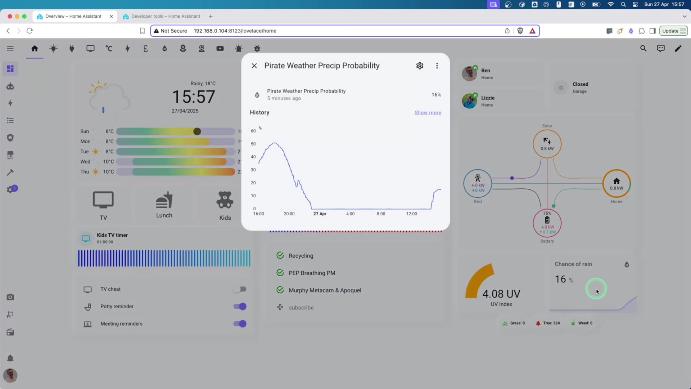691x389 pixels.
Task: Select the YouTube tab icon
Action: [x=220, y=48]
